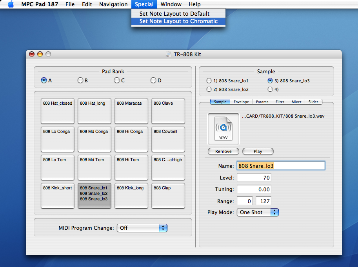Select the 808 Maracas pad
Screen dimensions: 358x267
click(131, 111)
